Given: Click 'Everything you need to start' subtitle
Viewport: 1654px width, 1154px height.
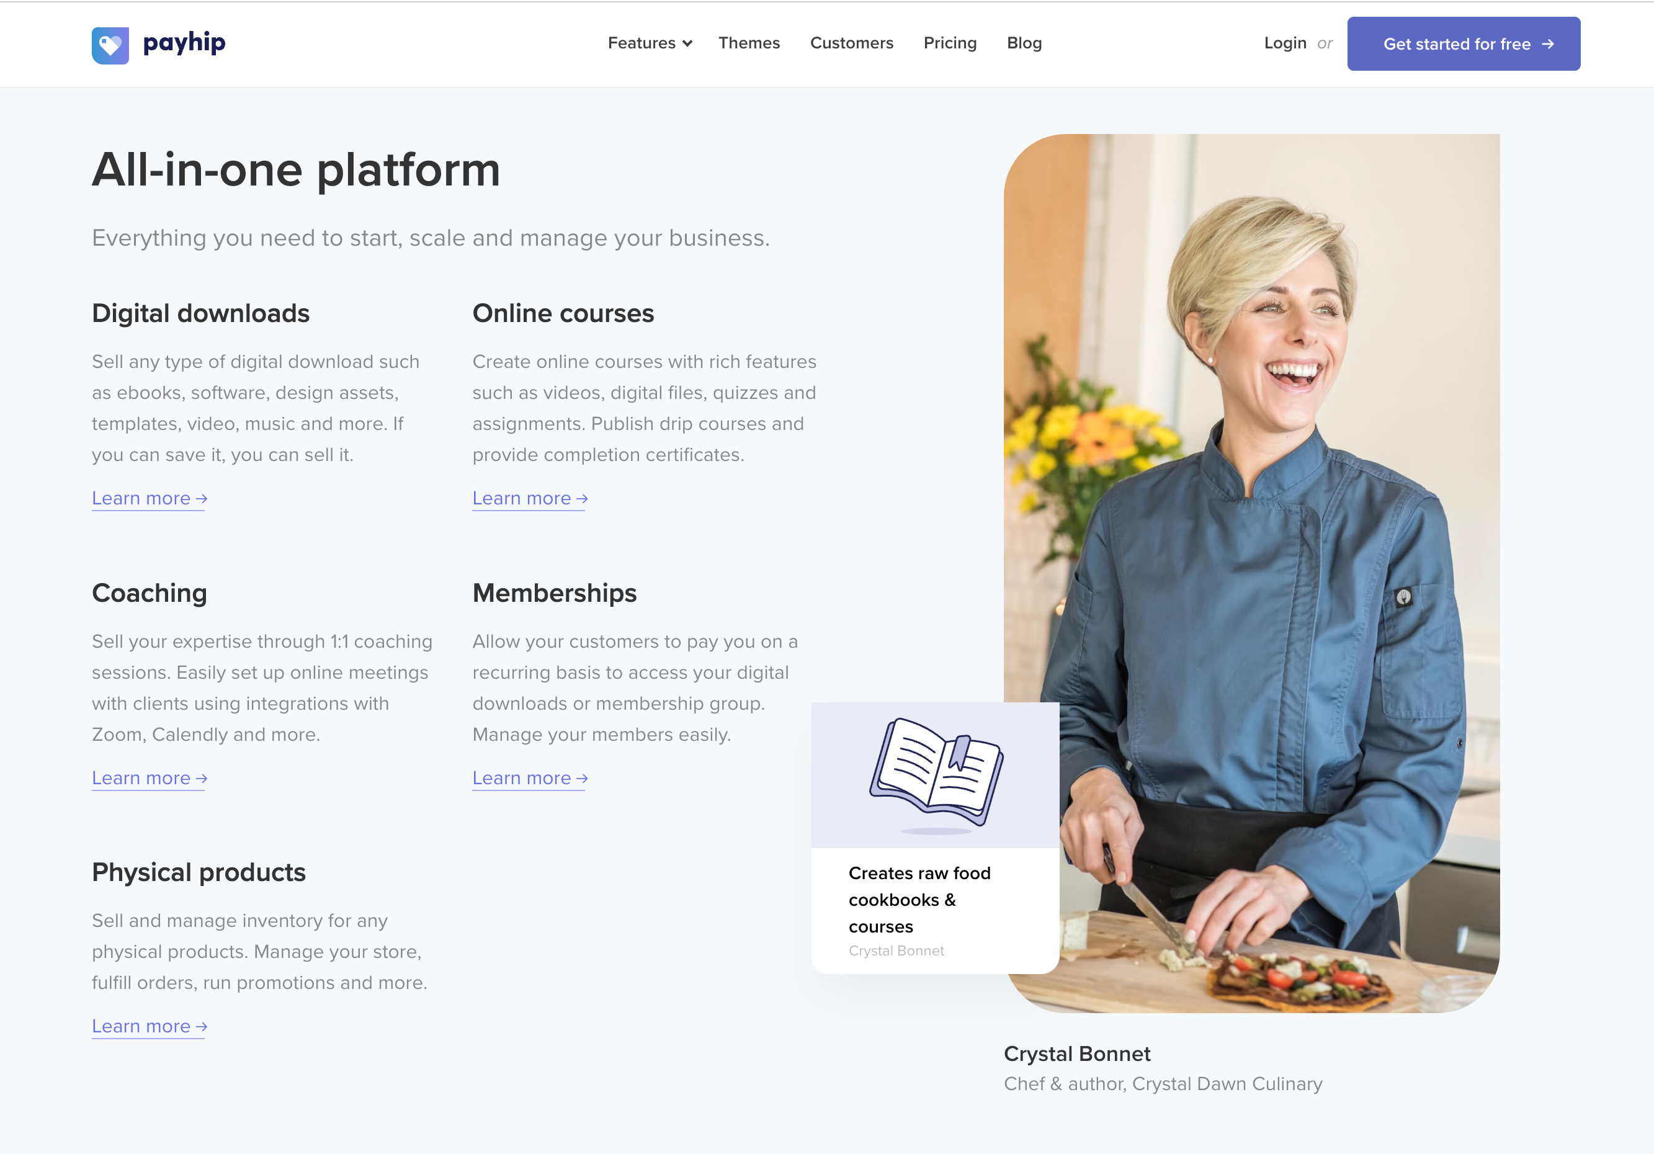Looking at the screenshot, I should point(431,238).
